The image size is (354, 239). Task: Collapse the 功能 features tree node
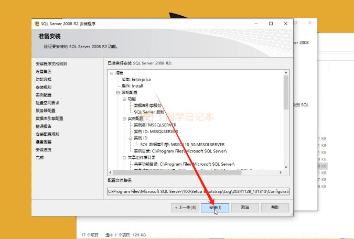tap(124, 99)
